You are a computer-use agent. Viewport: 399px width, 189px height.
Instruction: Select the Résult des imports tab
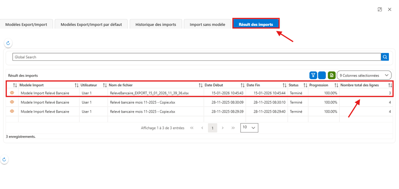256,24
